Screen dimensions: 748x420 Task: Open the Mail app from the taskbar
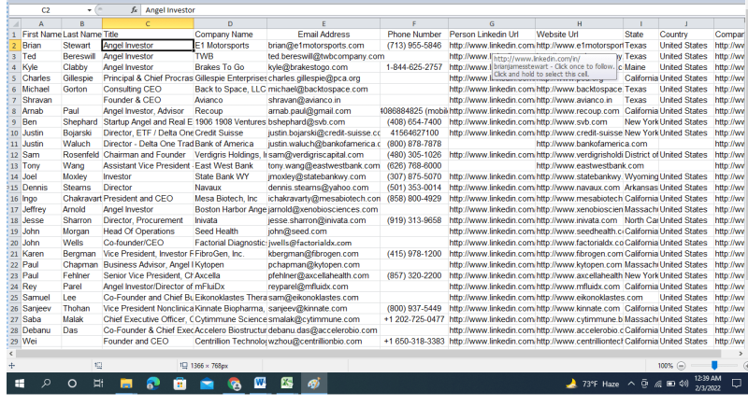(207, 384)
